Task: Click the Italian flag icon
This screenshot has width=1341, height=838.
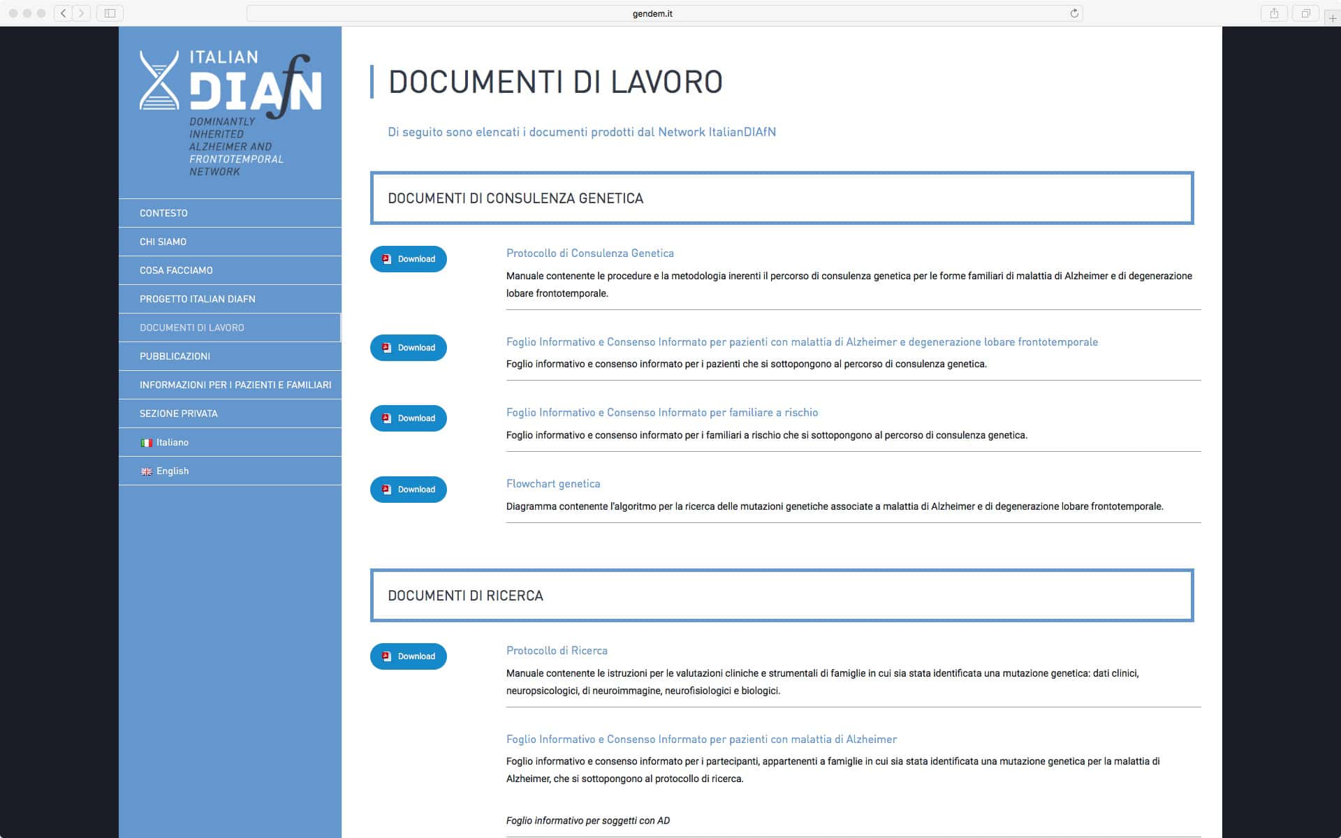Action: tap(147, 443)
